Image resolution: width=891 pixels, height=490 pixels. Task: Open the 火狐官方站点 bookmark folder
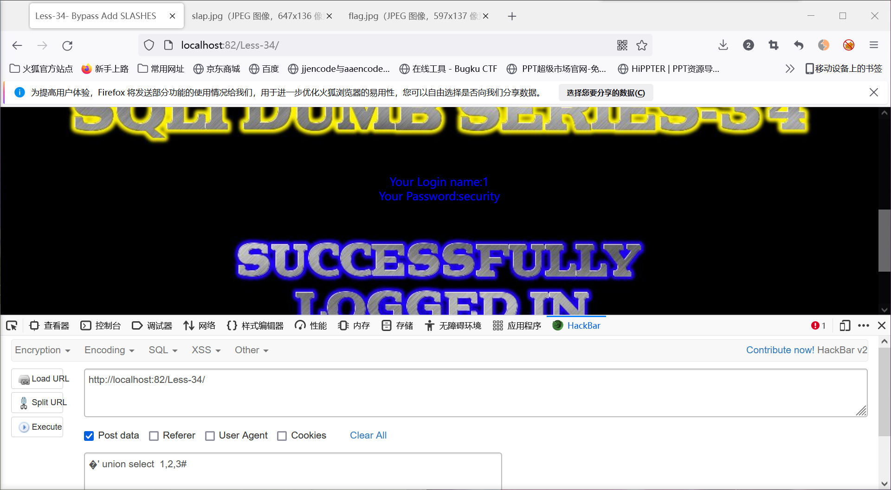point(41,69)
